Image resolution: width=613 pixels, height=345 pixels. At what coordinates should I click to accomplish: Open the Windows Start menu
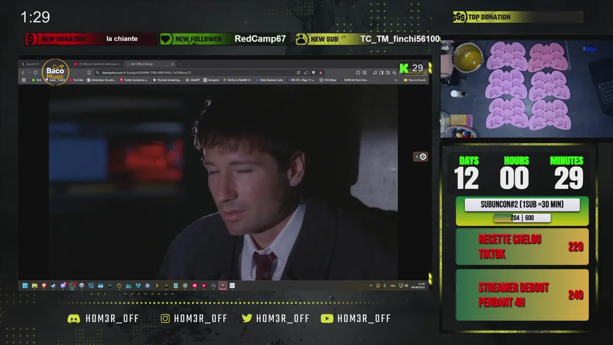click(25, 286)
